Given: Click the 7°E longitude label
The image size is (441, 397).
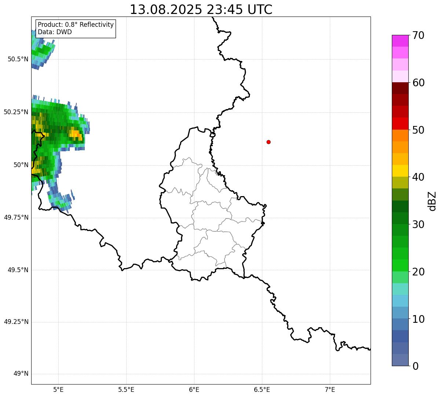Looking at the screenshot, I should [330, 390].
